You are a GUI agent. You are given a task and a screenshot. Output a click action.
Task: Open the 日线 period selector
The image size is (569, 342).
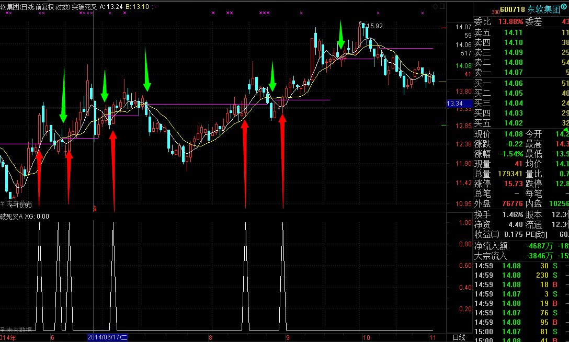point(459,337)
